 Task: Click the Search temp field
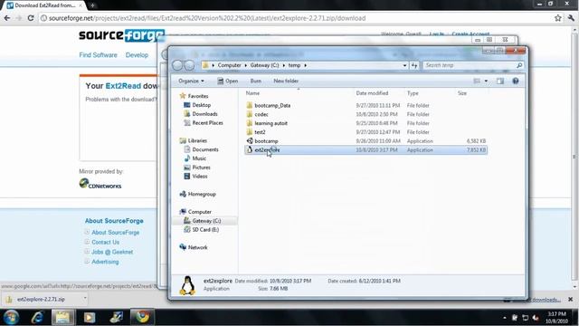click(473, 65)
